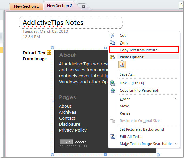
Task: Click the Edit Alt Text icon
Action: [x=112, y=137]
